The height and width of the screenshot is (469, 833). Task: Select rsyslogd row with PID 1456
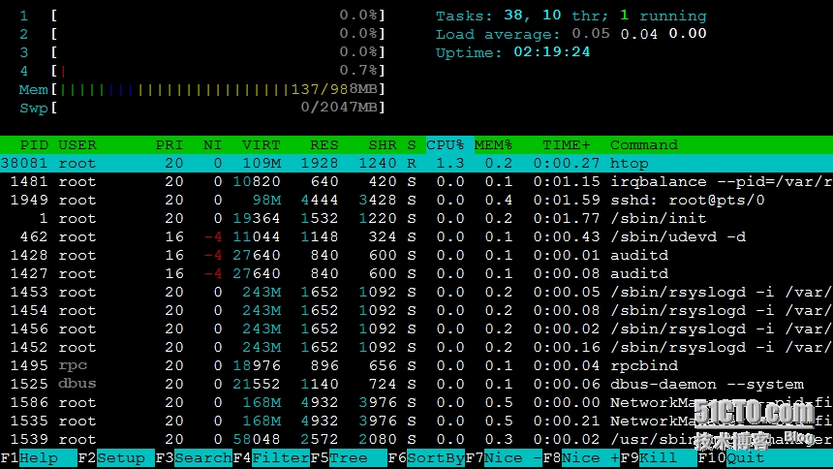416,329
